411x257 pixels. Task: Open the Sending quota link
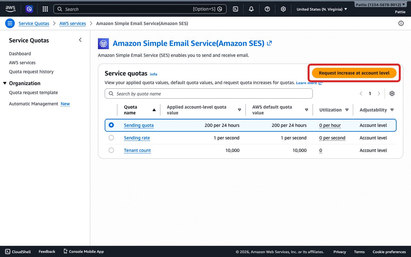(139, 125)
